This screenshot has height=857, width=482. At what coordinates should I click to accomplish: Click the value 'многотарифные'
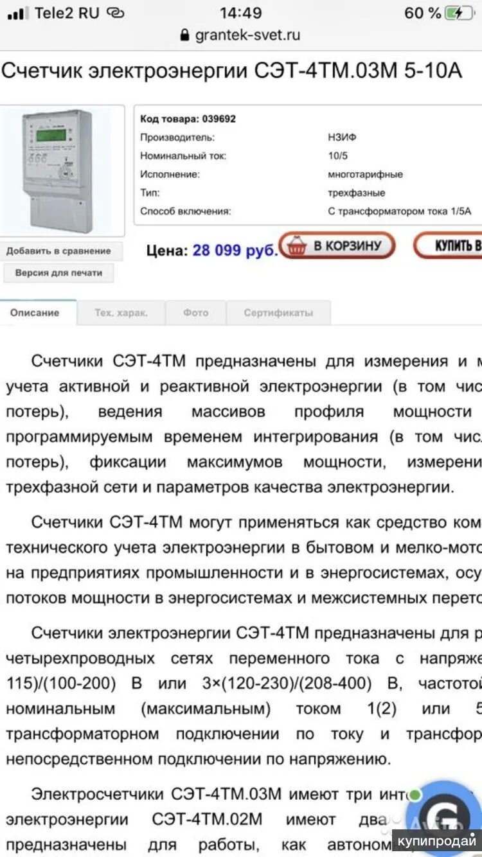point(365,175)
